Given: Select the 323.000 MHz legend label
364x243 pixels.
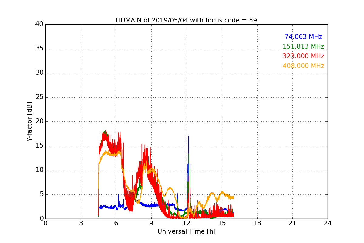Looking at the screenshot, I should [x=303, y=56].
